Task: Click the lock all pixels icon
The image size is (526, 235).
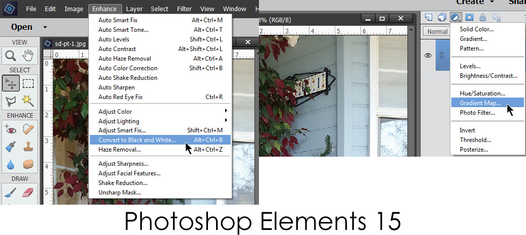Action: pyautogui.click(x=483, y=18)
